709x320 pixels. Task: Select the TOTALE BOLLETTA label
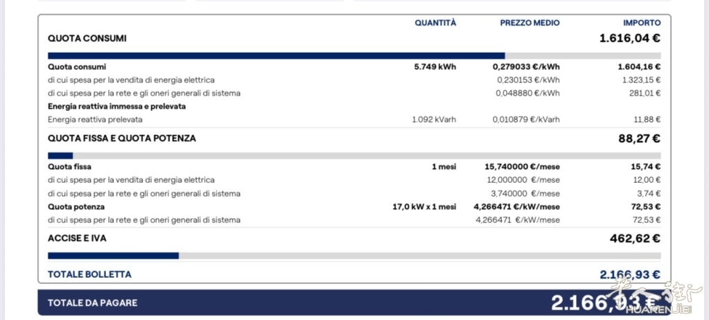click(89, 274)
